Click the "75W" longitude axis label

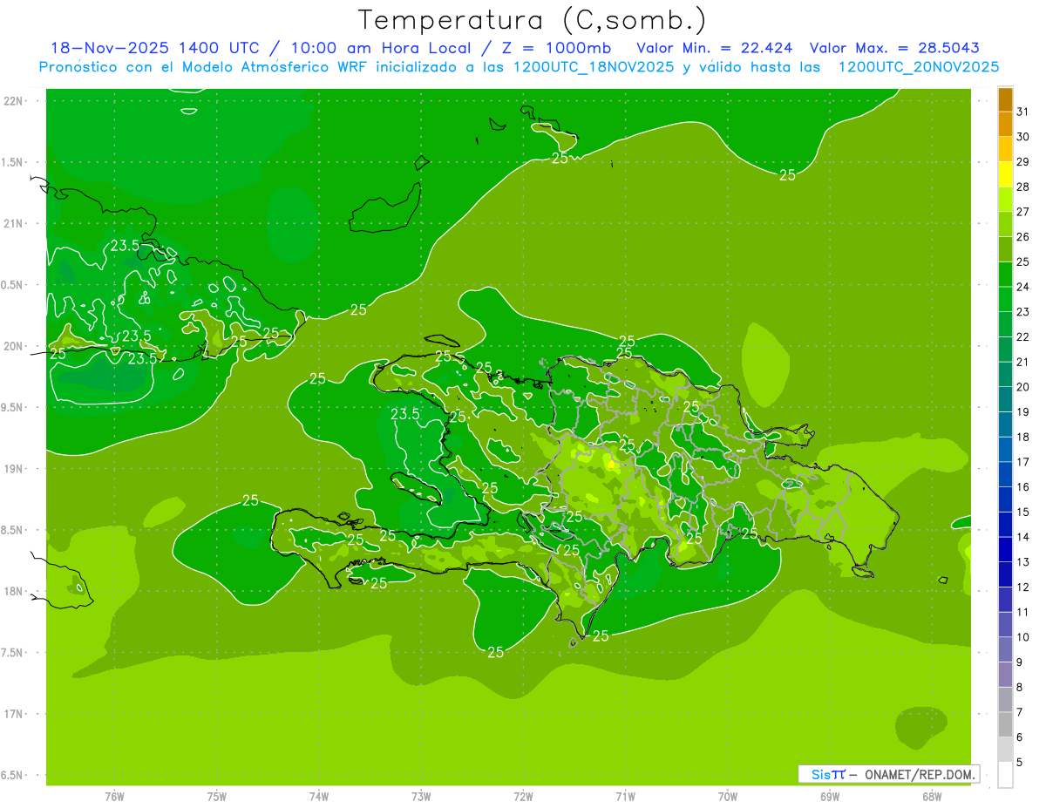pos(217,797)
